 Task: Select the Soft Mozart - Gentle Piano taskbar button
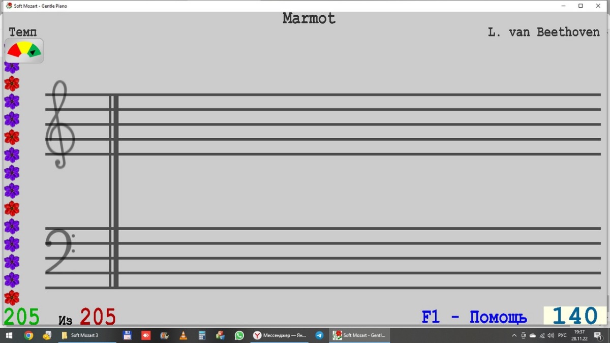359,335
